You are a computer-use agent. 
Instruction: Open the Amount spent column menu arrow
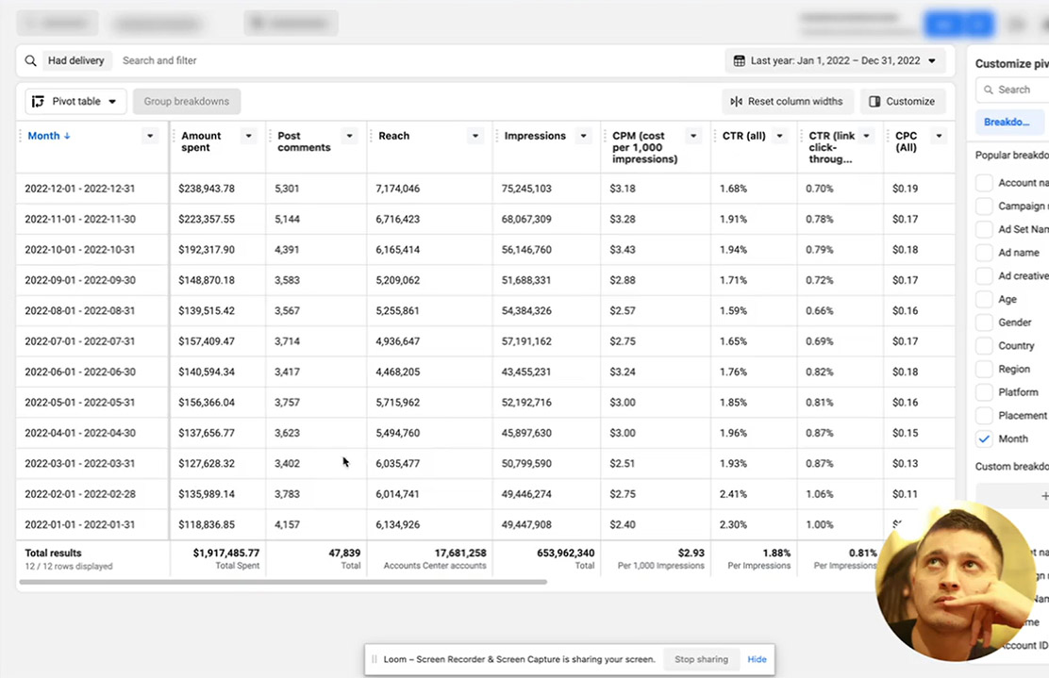(x=249, y=136)
